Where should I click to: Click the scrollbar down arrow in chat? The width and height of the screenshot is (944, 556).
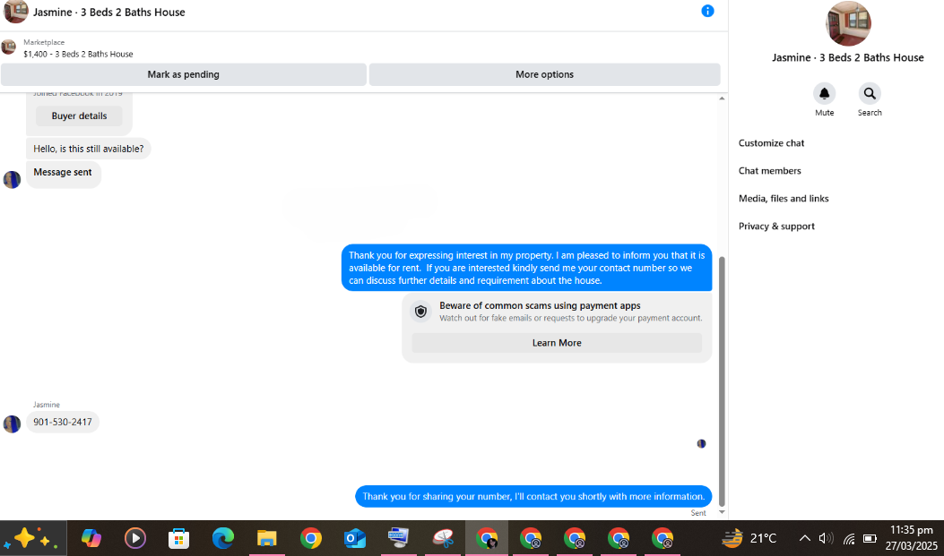pyautogui.click(x=722, y=512)
